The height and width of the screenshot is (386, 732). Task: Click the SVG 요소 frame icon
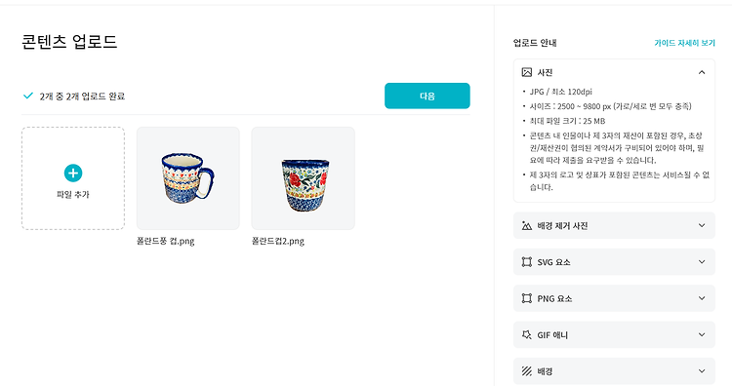pyautogui.click(x=527, y=262)
